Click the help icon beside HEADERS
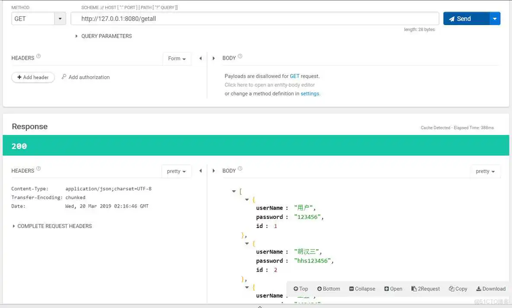The image size is (512, 308). tap(38, 55)
